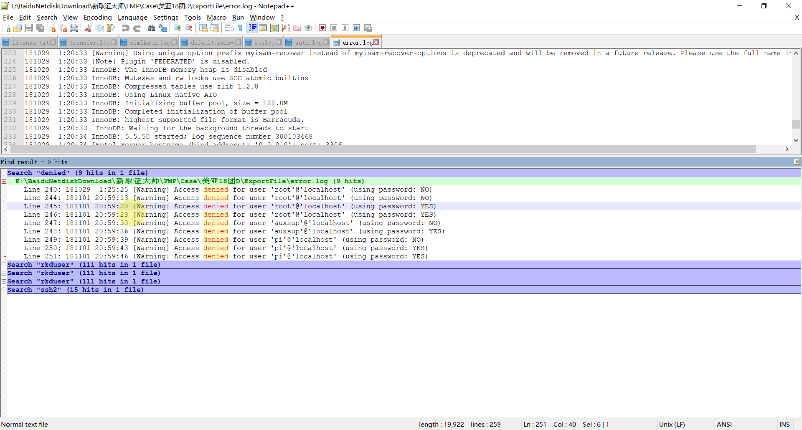Print the document with toolbar icon
This screenshot has width=802, height=430.
[x=74, y=28]
